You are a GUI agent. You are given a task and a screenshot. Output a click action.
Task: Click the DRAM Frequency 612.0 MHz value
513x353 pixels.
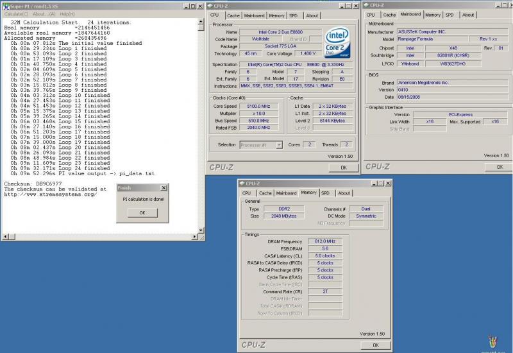[325, 241]
